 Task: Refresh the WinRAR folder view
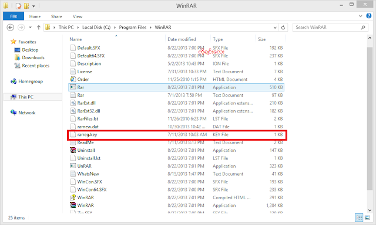pyautogui.click(x=283, y=28)
